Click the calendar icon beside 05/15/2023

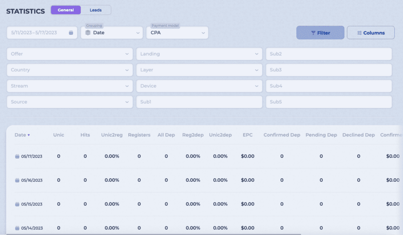[x=17, y=204]
